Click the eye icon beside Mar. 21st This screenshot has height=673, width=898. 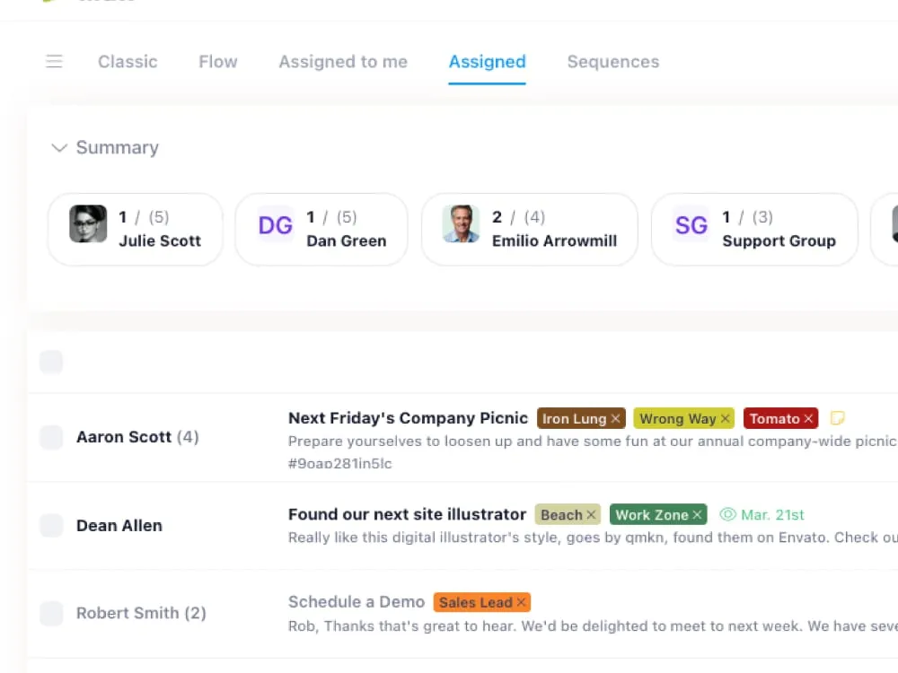click(x=727, y=514)
